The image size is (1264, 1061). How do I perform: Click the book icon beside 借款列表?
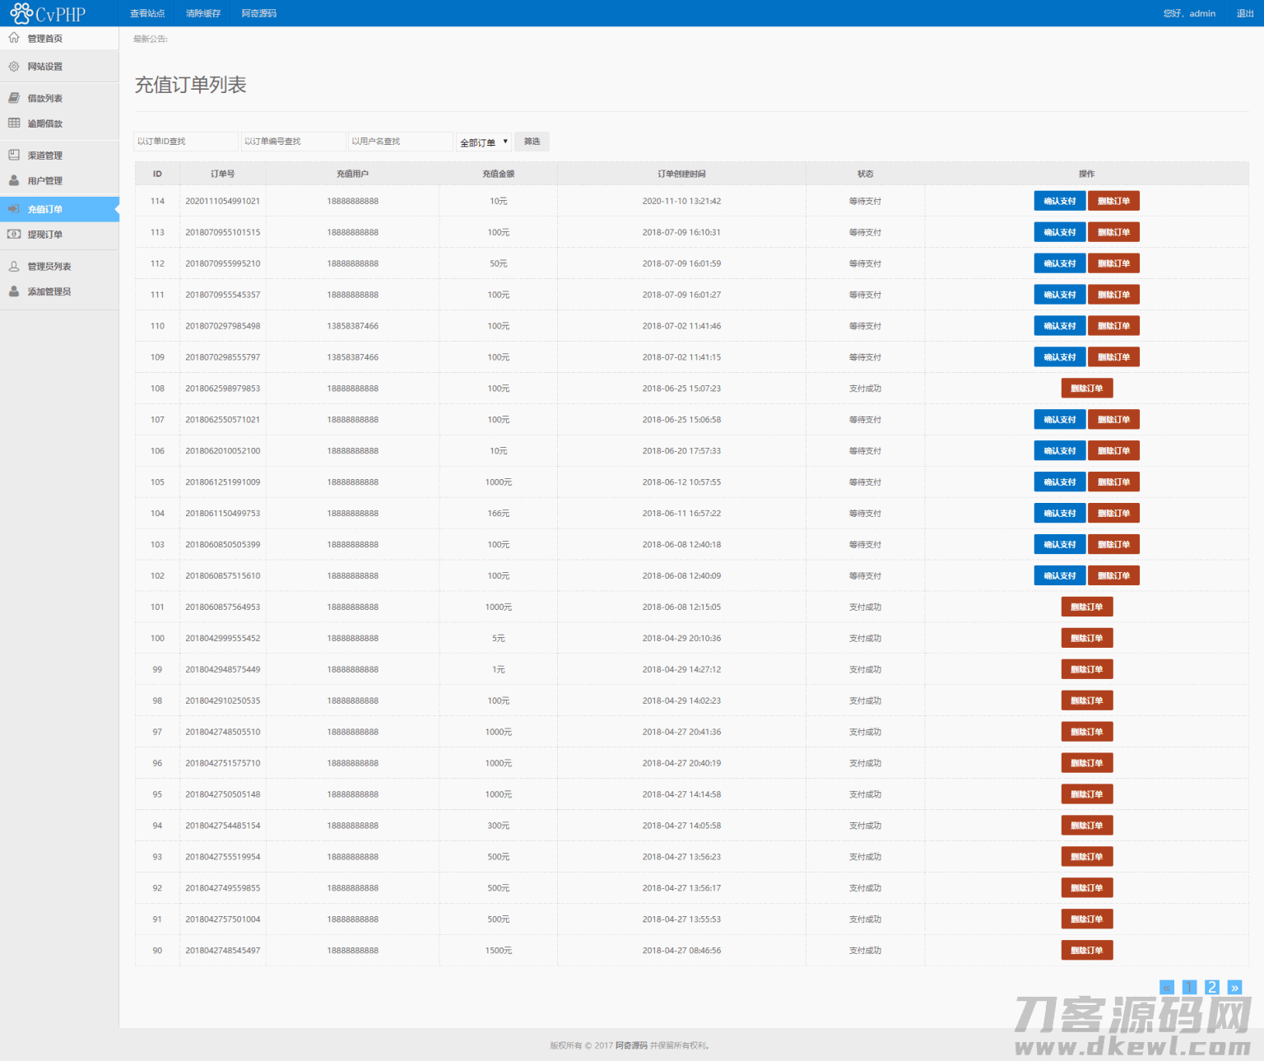[14, 98]
